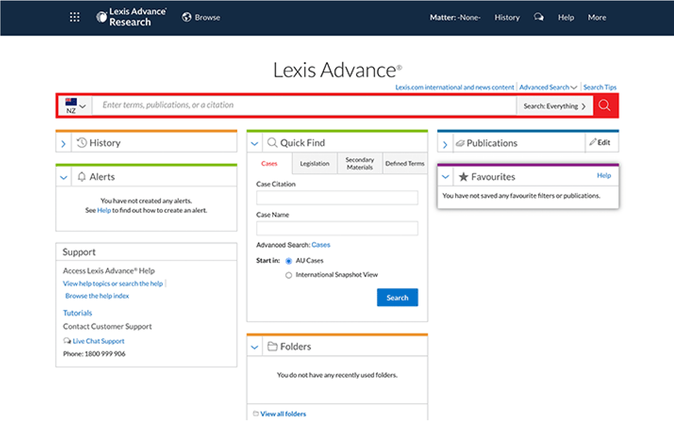The image size is (674, 436).
Task: Click the small folder icon beside View all folders
Action: (x=256, y=414)
